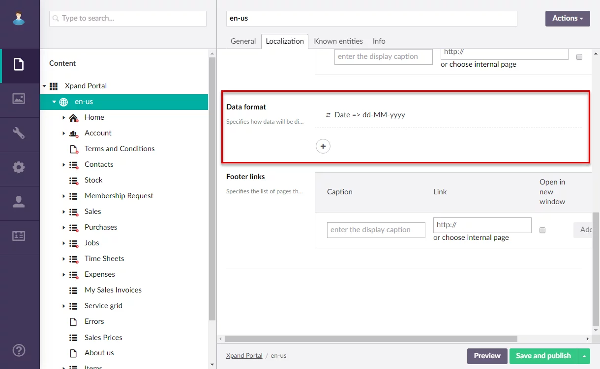Open the Developer gear icon
Screen dimensions: 600x369
[x=19, y=167]
